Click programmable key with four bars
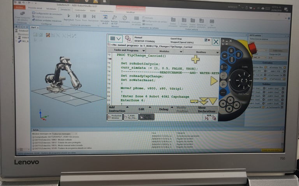 point(232,60)
